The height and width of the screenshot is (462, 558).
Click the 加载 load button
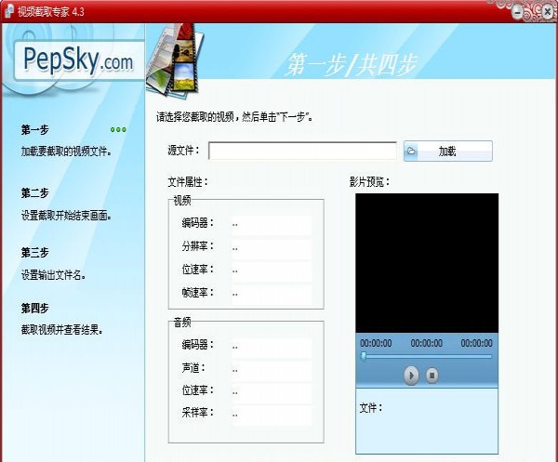(447, 151)
